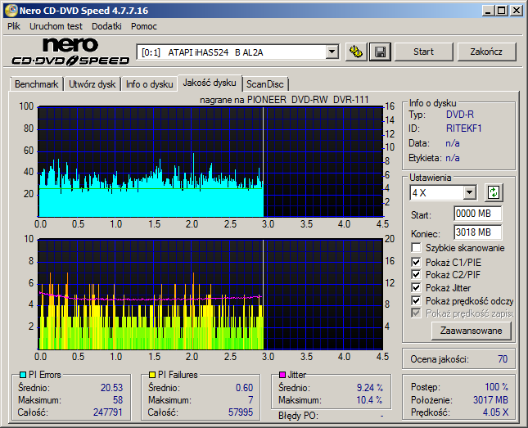Image resolution: width=528 pixels, height=428 pixels.
Task: Uncheck Pokaż C2/PIF option
Action: (x=416, y=274)
